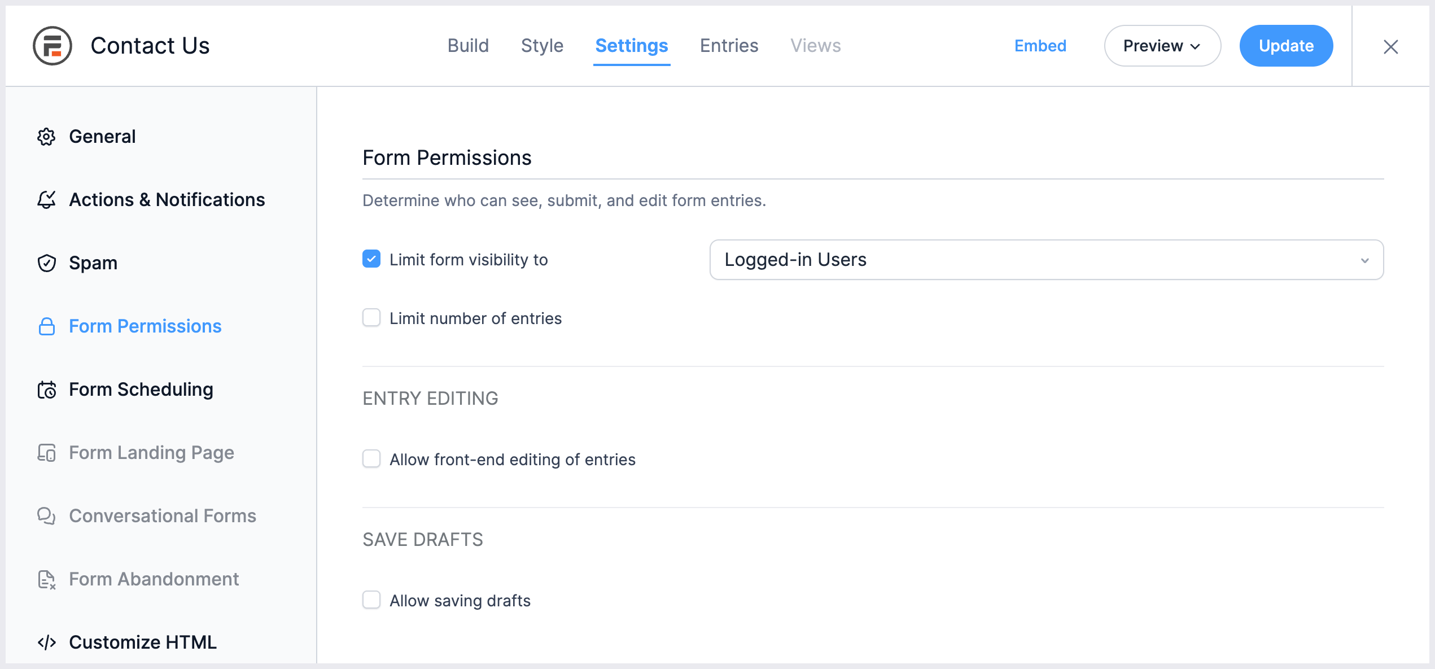The width and height of the screenshot is (1435, 669).
Task: Open Form Scheduling settings
Action: click(x=141, y=390)
